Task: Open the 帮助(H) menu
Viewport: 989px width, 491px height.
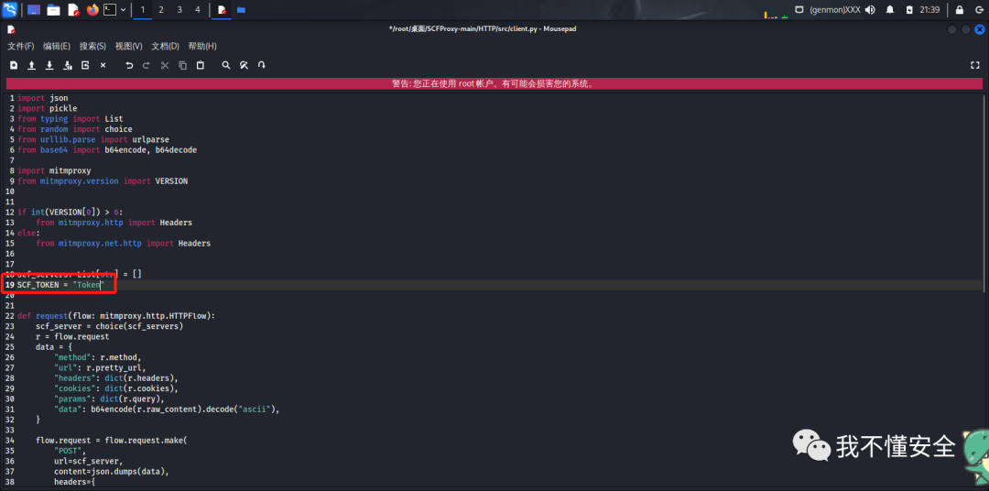Action: tap(202, 46)
